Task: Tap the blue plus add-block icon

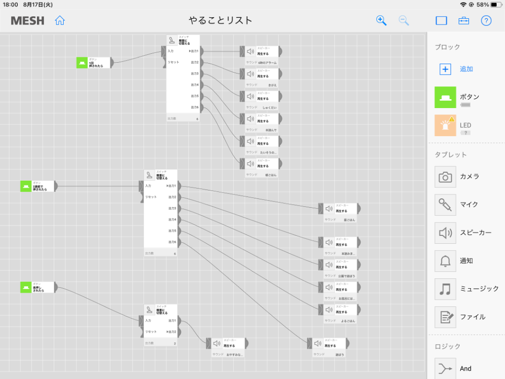Action: [x=445, y=69]
